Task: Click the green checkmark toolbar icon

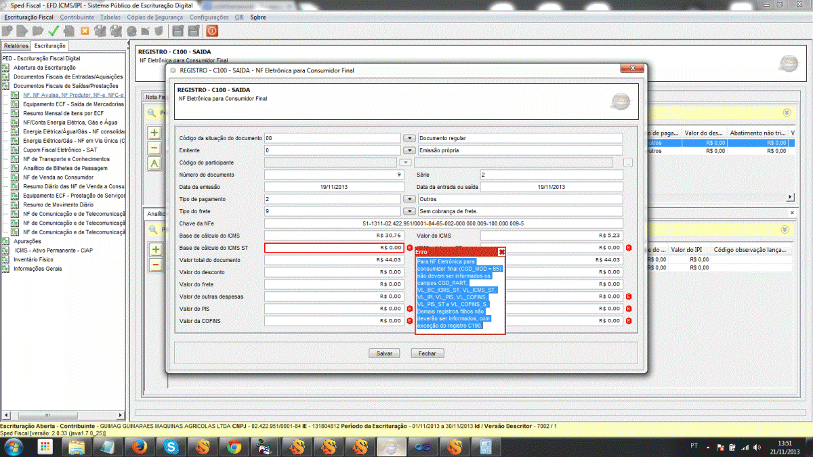Action: [54, 30]
